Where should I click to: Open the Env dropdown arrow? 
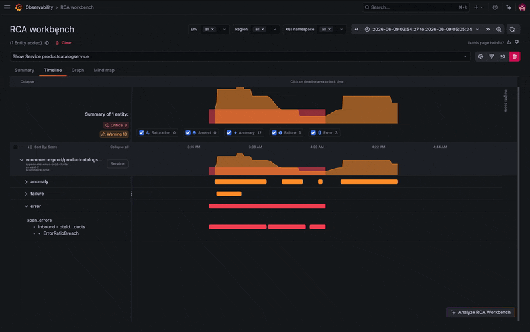224,29
